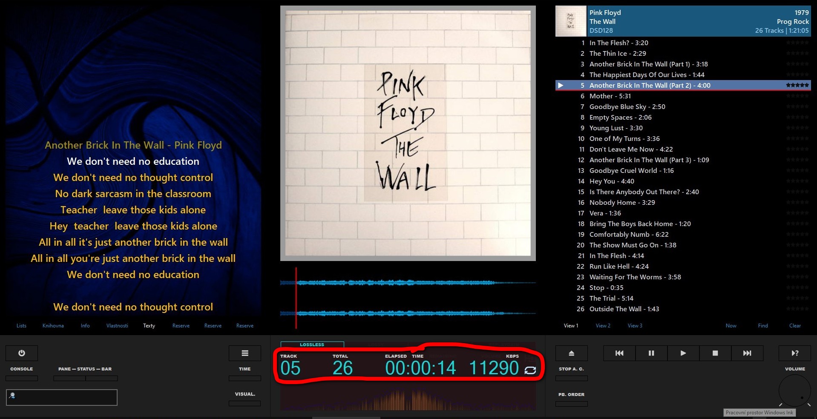Select track 2 'The Thin Ice'
This screenshot has height=419, width=817.
[683, 53]
